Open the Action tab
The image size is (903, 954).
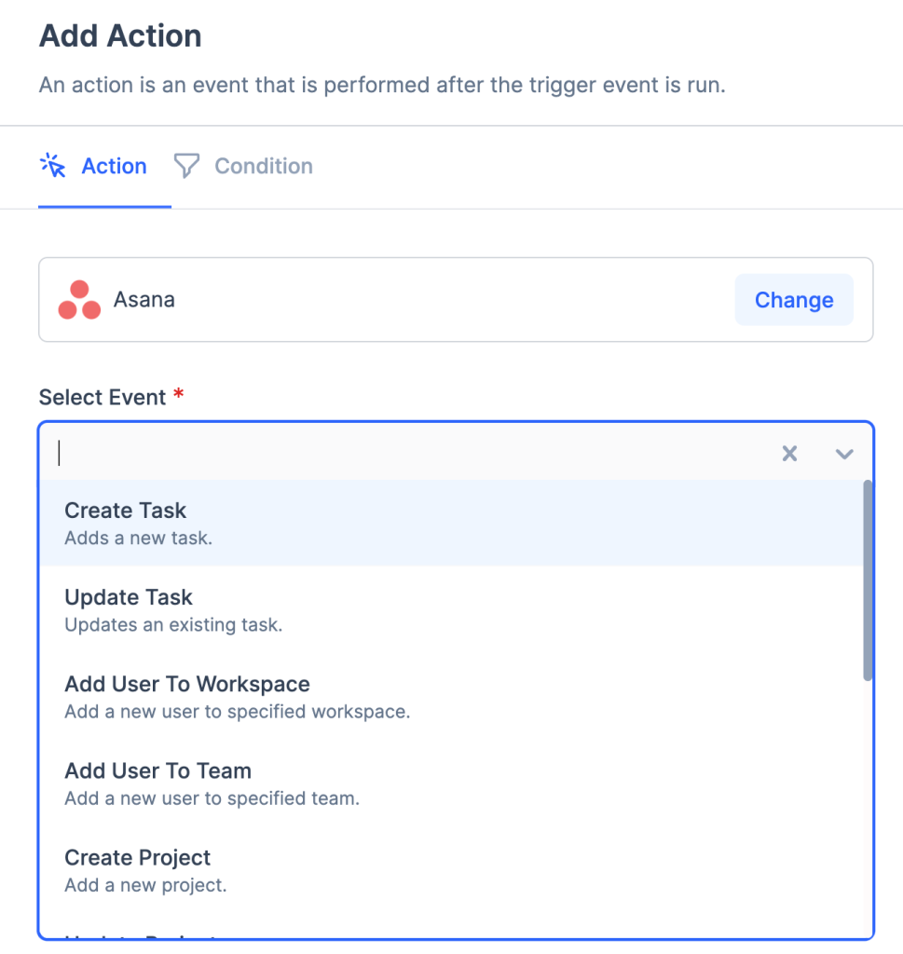(114, 166)
